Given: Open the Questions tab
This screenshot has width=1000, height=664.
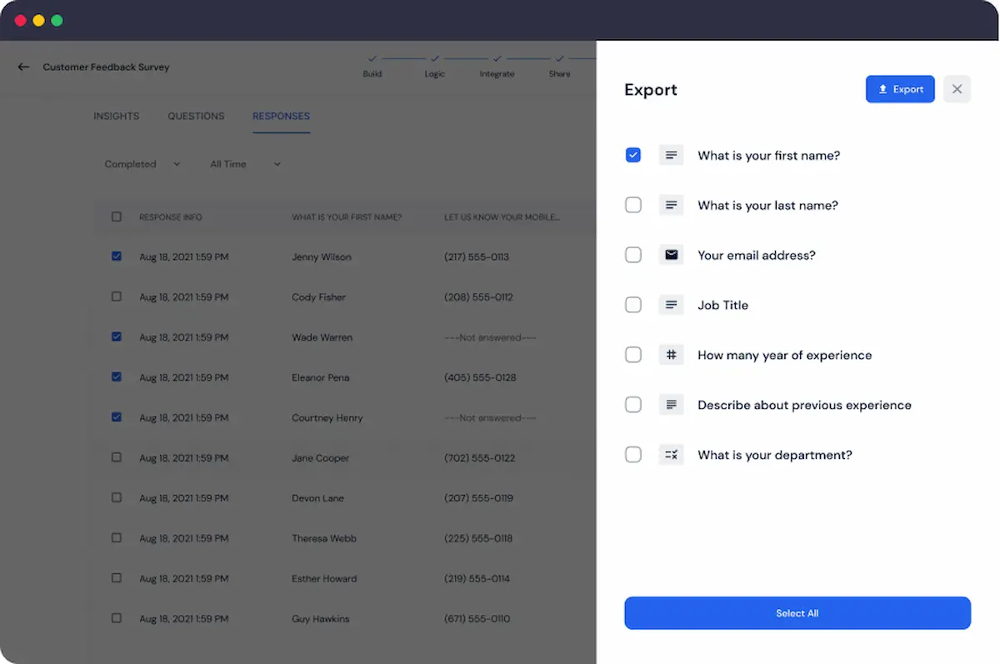Looking at the screenshot, I should point(196,116).
